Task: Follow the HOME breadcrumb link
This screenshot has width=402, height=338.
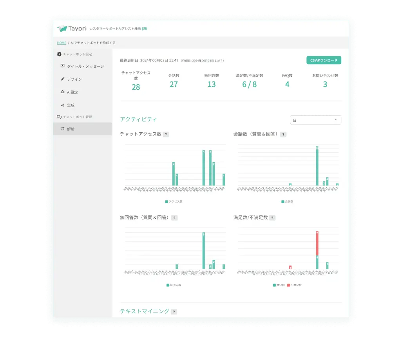Action: point(62,43)
